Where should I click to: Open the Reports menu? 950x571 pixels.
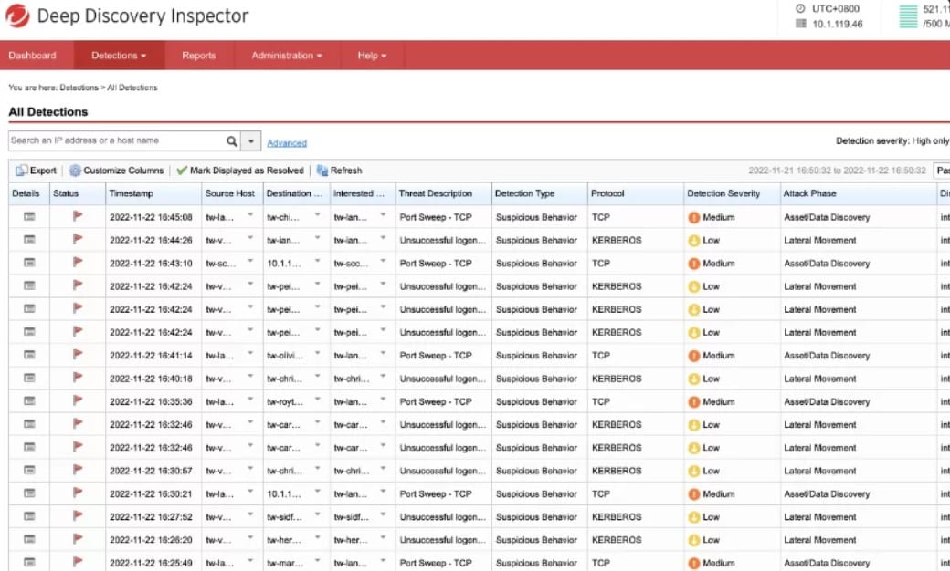coord(198,55)
